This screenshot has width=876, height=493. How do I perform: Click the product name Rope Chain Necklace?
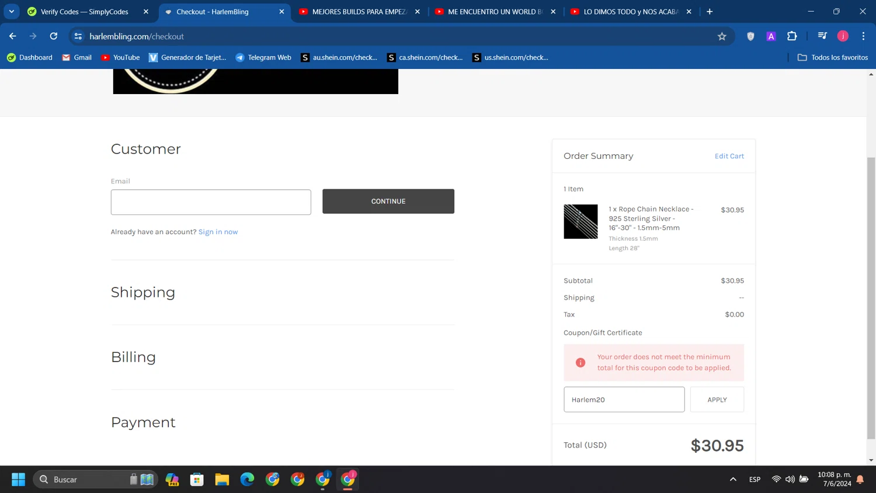point(651,218)
